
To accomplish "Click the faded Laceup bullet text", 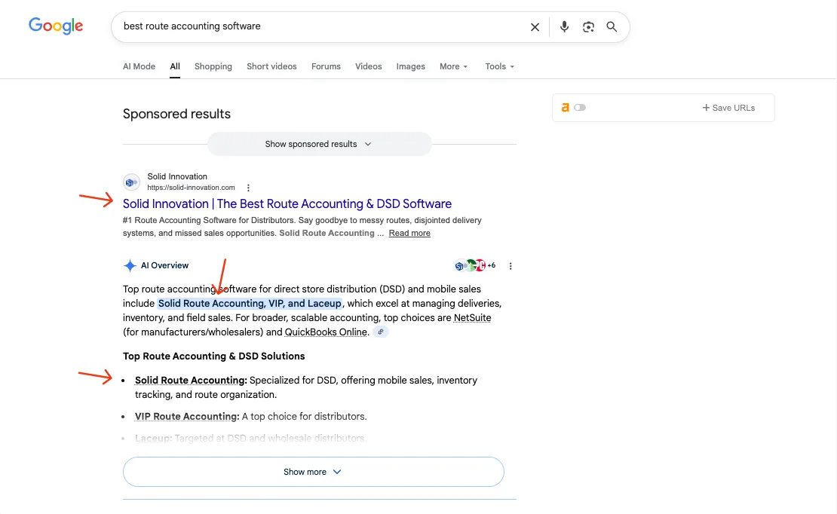I will pos(251,438).
